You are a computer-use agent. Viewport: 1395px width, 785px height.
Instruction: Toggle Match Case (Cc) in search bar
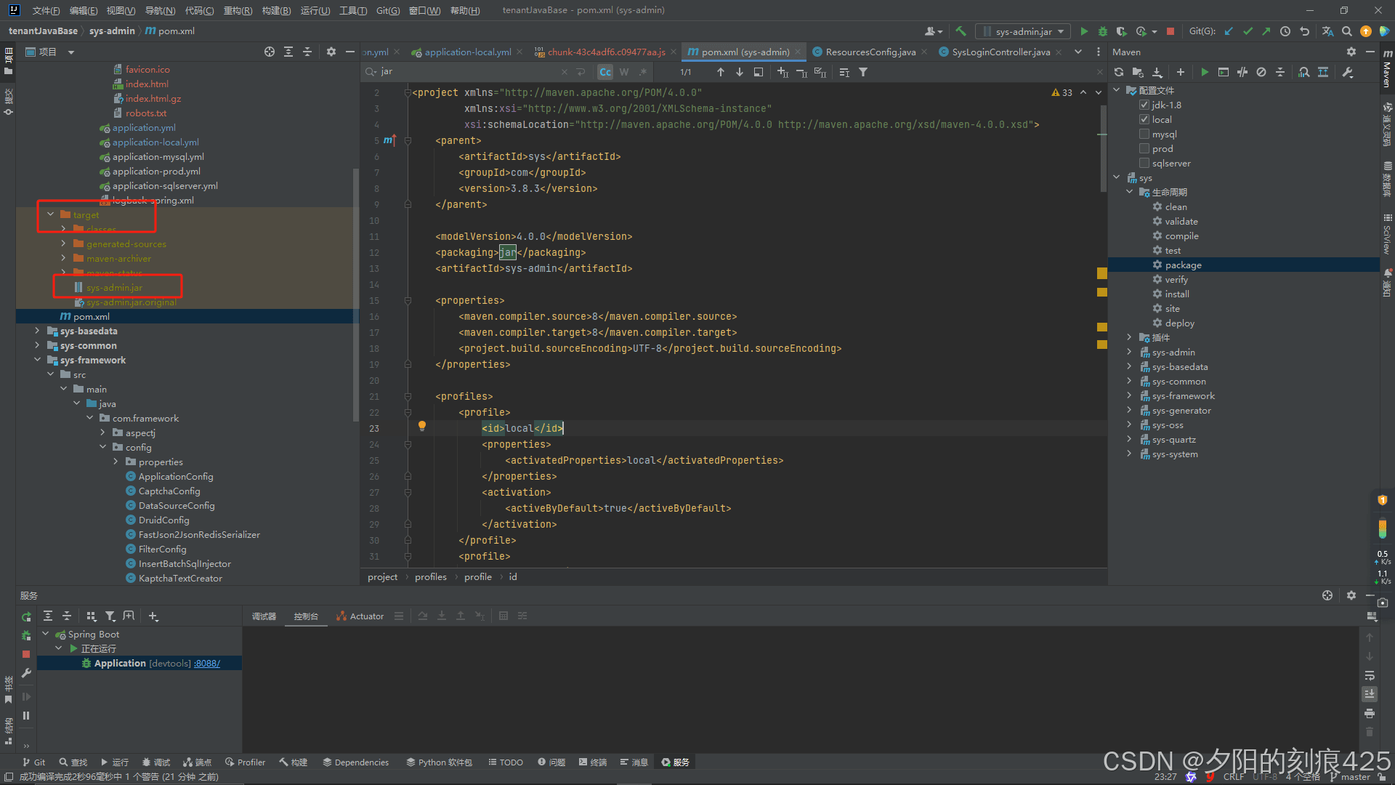coord(604,72)
